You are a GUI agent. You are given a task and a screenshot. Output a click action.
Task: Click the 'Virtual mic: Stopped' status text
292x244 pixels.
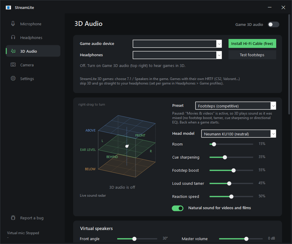(x=23, y=233)
